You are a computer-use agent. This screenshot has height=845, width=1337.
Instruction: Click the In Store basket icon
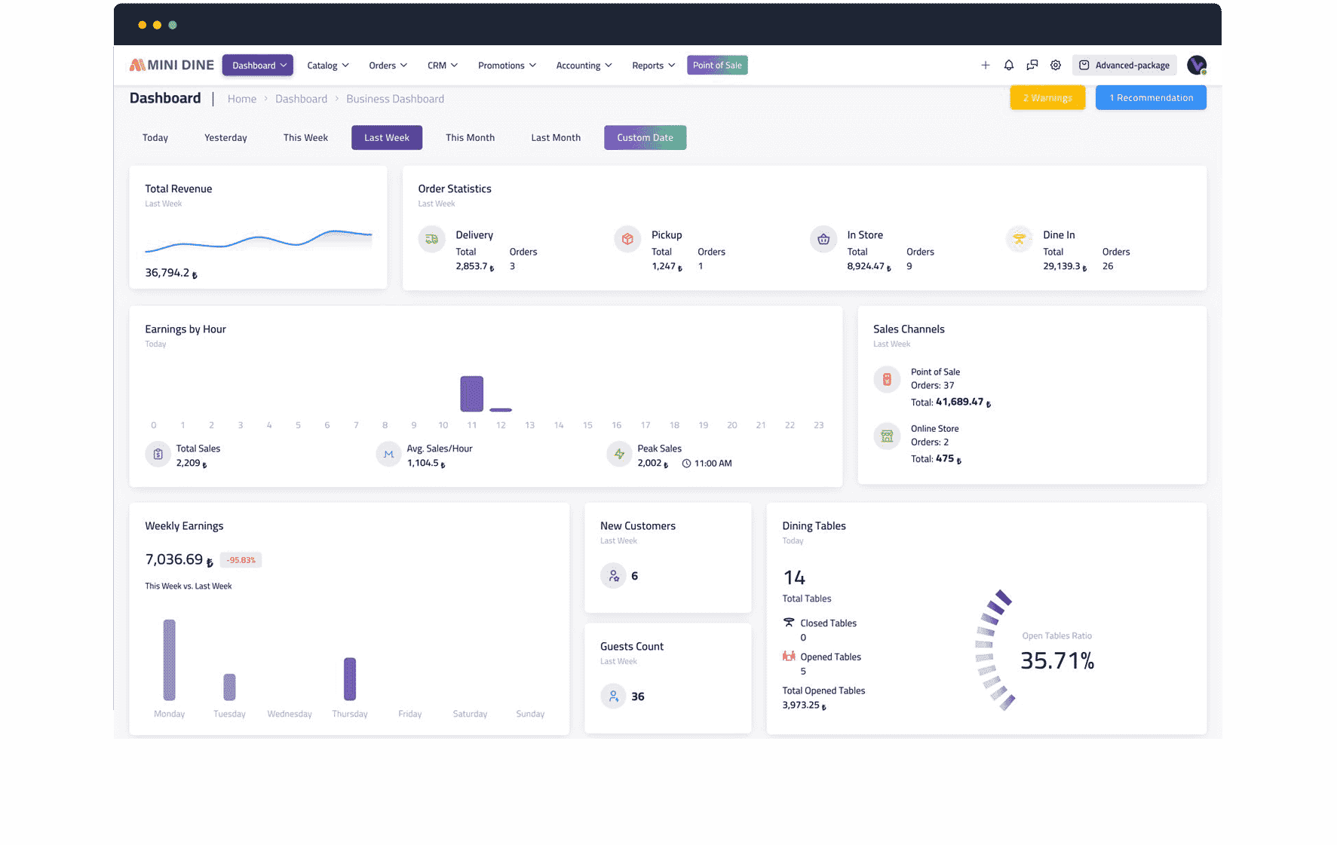(x=823, y=240)
